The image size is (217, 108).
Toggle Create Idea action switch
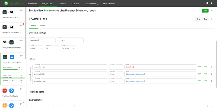click(x=21, y=75)
